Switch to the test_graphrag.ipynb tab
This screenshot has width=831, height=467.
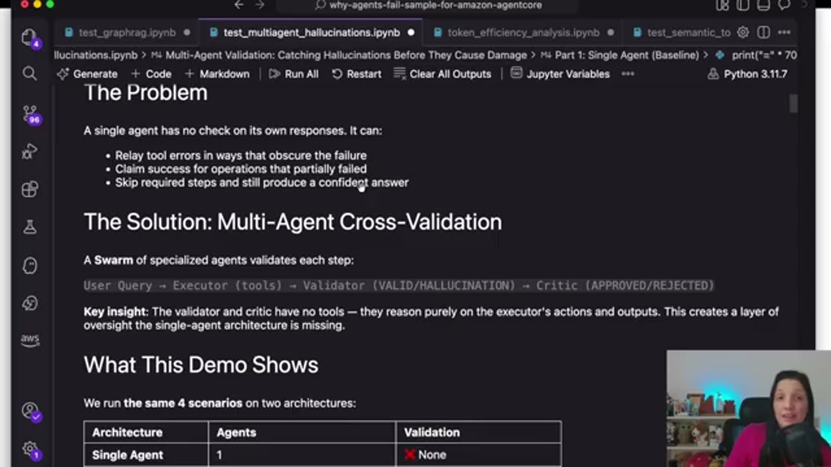127,32
